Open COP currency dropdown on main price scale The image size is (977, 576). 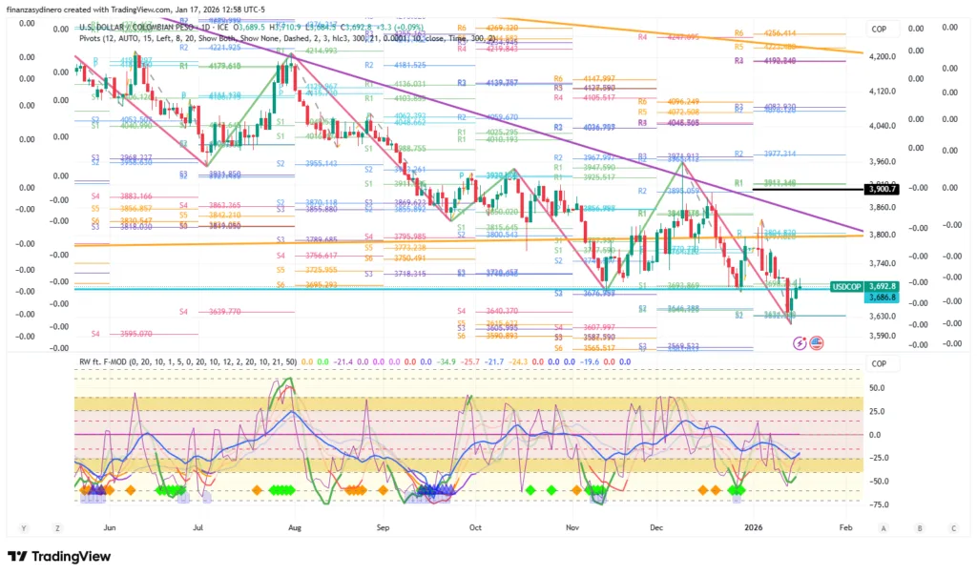coord(881,30)
